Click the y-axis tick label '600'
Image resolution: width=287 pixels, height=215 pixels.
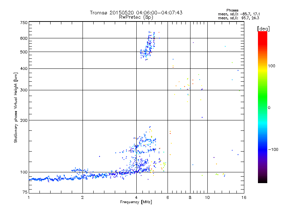point(24,38)
